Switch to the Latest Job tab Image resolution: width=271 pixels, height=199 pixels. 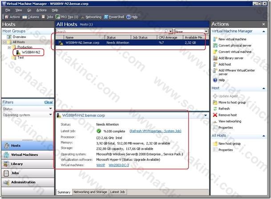pos(117,192)
